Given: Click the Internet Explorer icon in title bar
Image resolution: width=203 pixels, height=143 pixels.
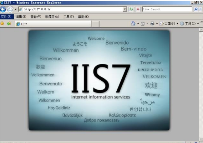Looking at the screenshot, I should coord(2,2).
